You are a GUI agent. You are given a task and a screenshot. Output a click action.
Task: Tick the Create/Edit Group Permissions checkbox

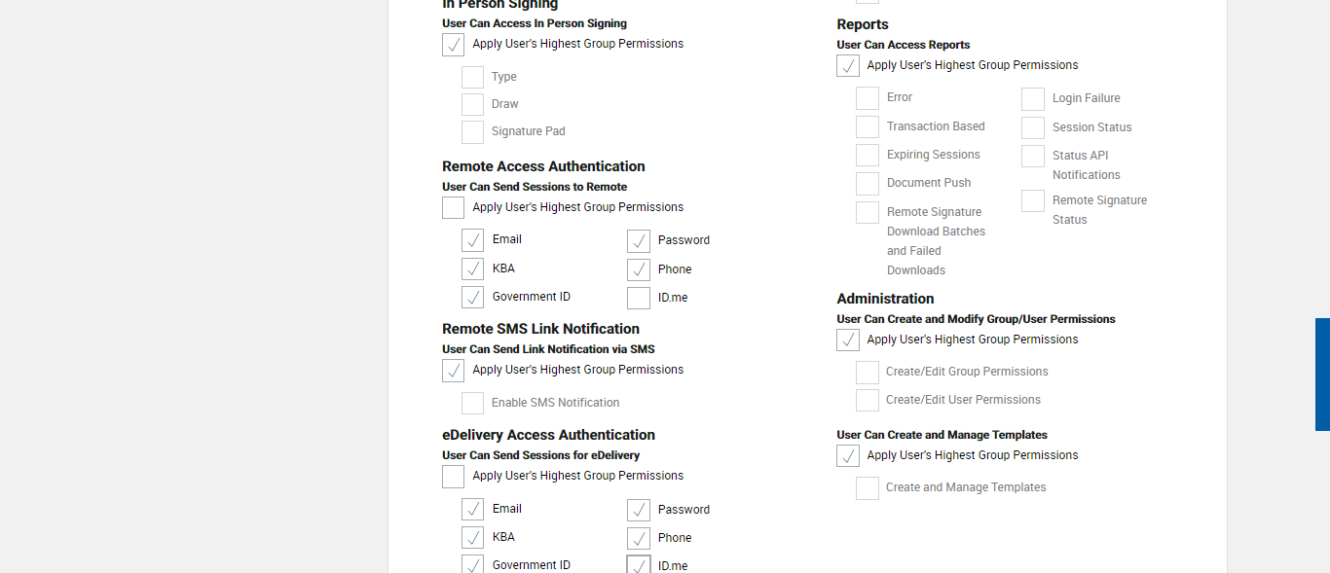point(868,373)
